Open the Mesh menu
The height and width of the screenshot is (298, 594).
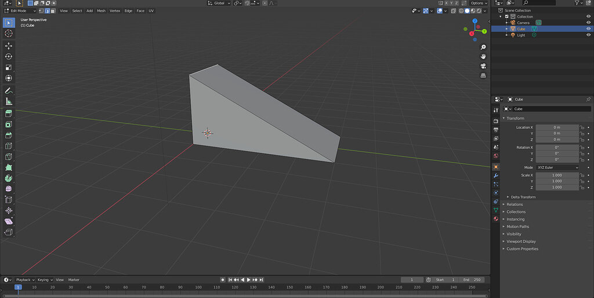[101, 10]
